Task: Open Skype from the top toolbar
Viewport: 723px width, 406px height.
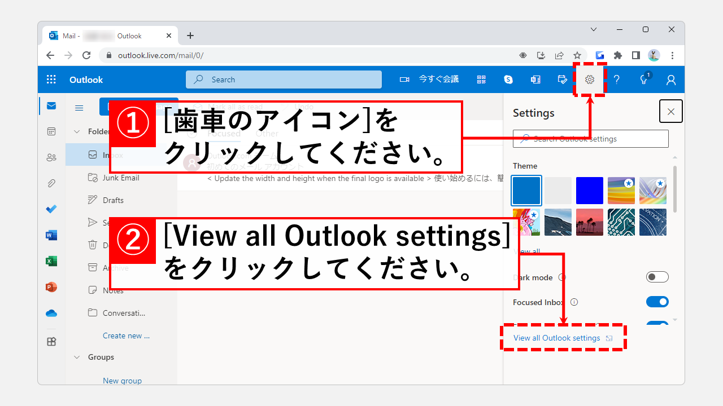Action: 508,80
